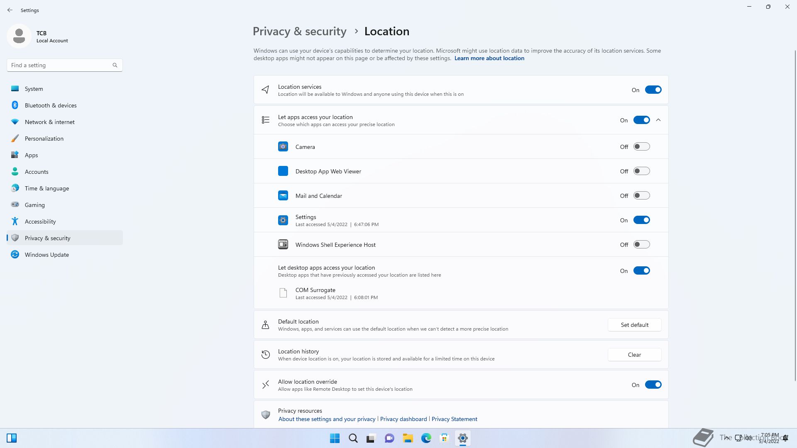Open the Windows Start button
The width and height of the screenshot is (797, 448).
(335, 438)
